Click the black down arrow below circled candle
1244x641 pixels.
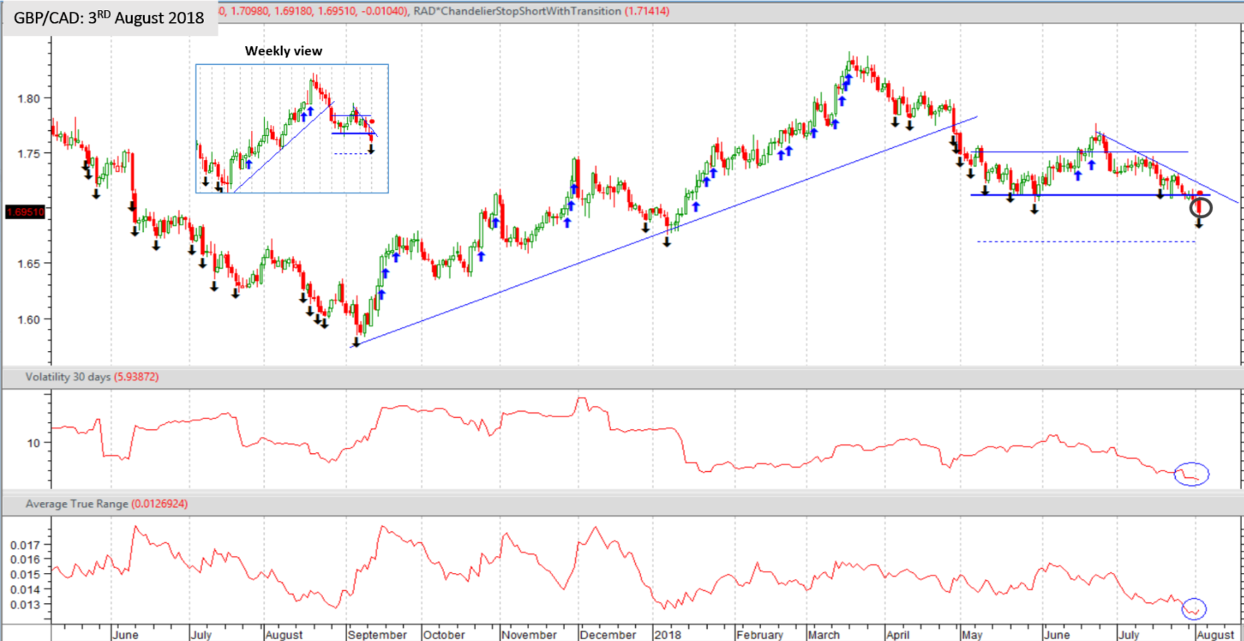click(1199, 224)
